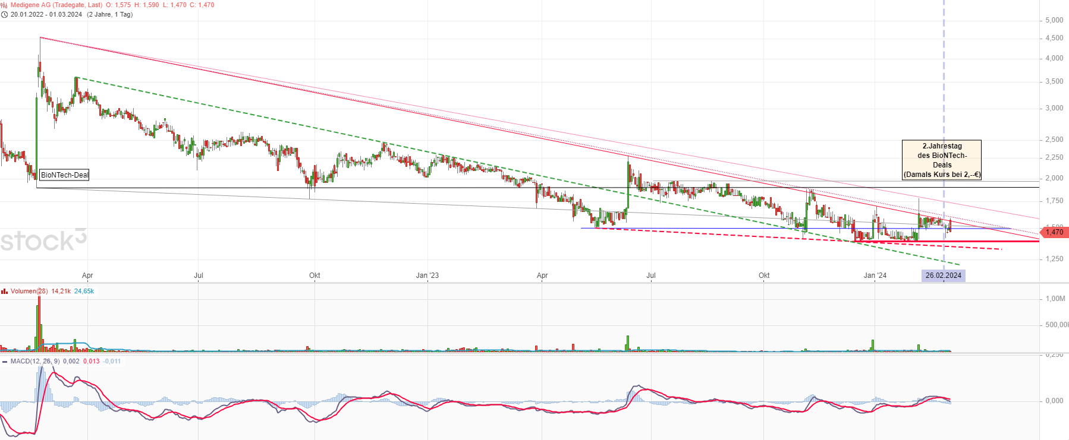Select the BioNTech-Deal annotation label
This screenshot has height=440, width=1069.
(x=64, y=175)
